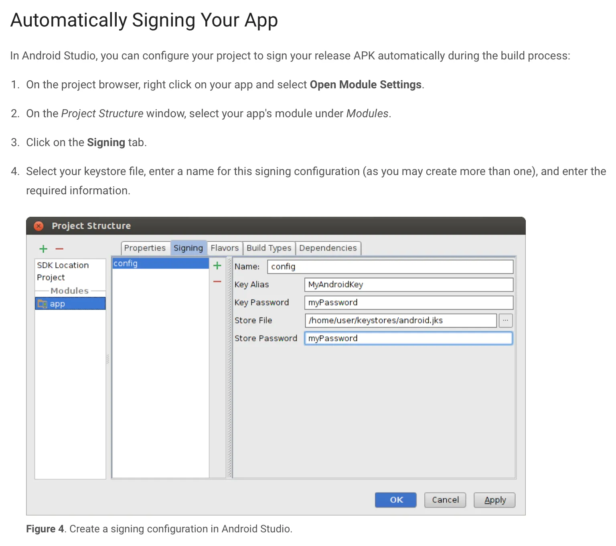Focus the Name input field

pyautogui.click(x=390, y=267)
